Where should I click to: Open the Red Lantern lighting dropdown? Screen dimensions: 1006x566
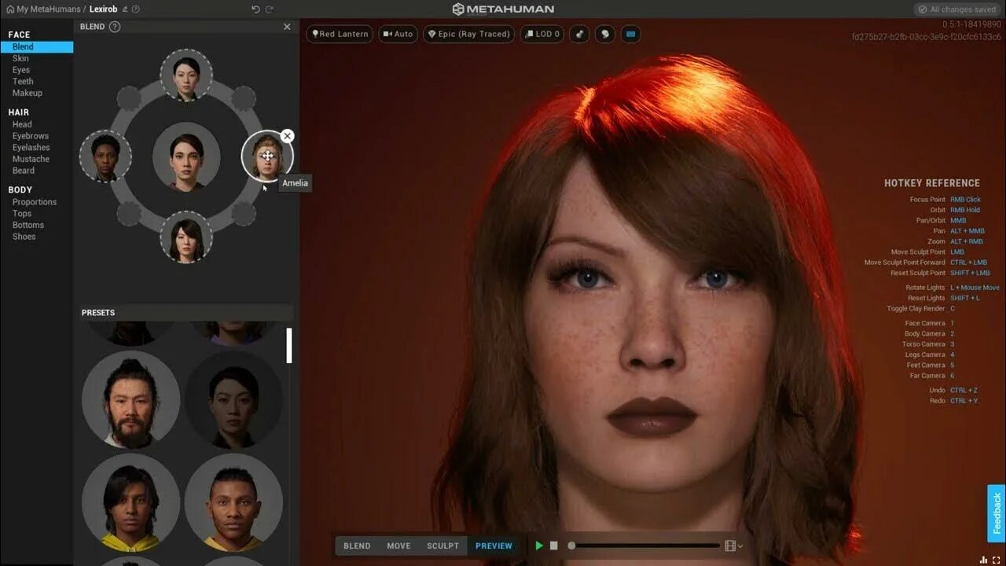340,35
